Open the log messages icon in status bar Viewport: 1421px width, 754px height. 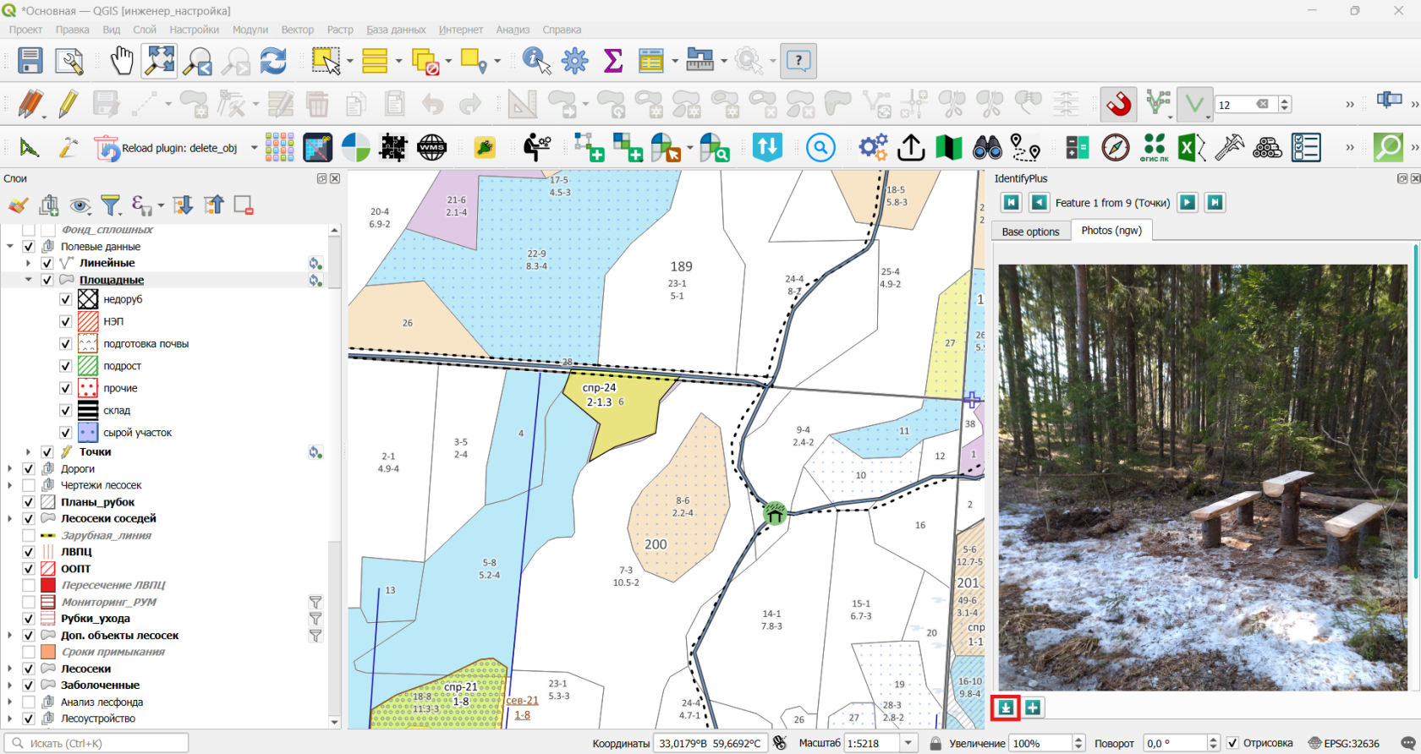tap(1407, 743)
